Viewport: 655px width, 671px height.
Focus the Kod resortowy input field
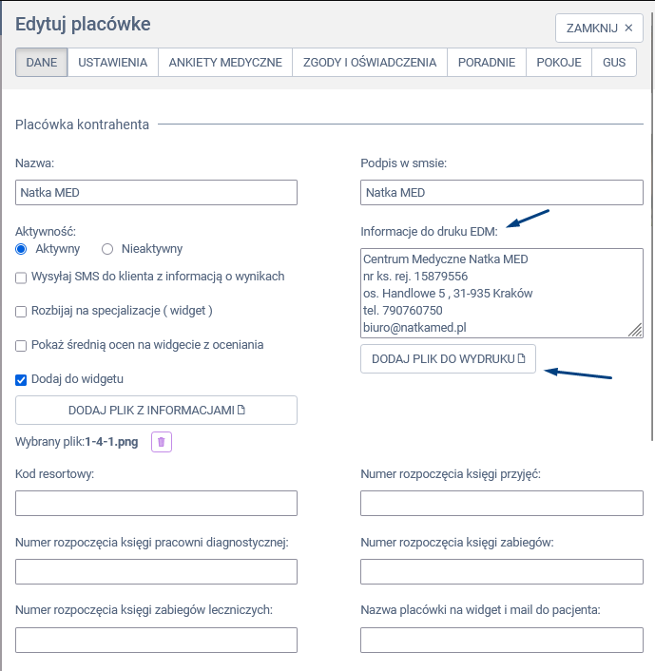[x=157, y=504]
